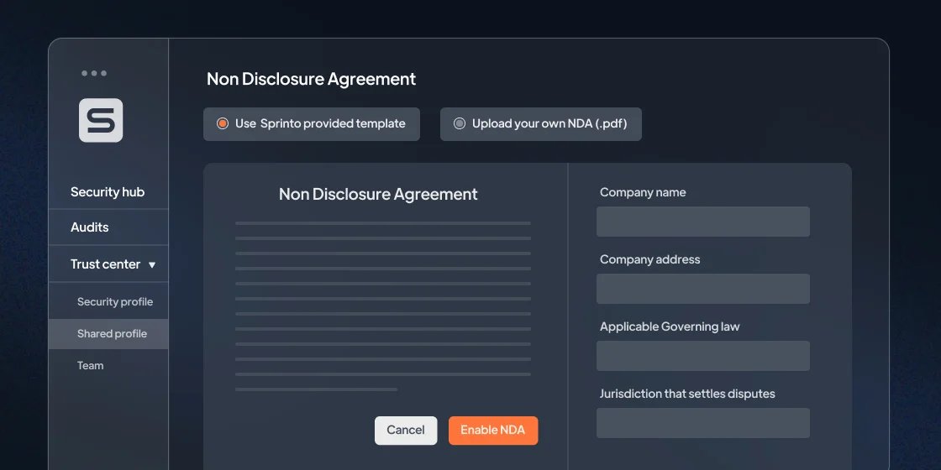Select Upload your own NDA (.pdf) radio
This screenshot has height=470, width=941.
tap(459, 123)
